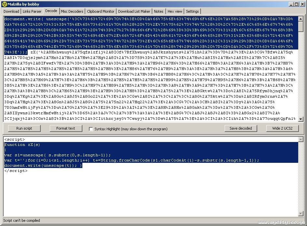Click down arrow of the script input scrollbar
The width and height of the screenshot is (307, 226).
(x=301, y=119)
